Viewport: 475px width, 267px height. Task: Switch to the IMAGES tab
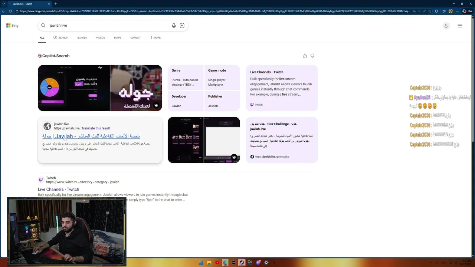click(x=82, y=37)
